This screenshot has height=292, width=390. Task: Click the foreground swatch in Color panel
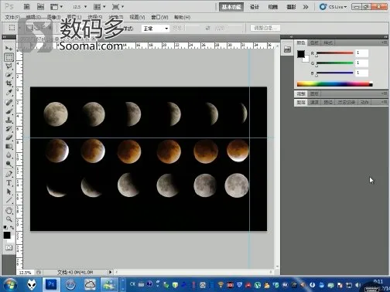(301, 54)
